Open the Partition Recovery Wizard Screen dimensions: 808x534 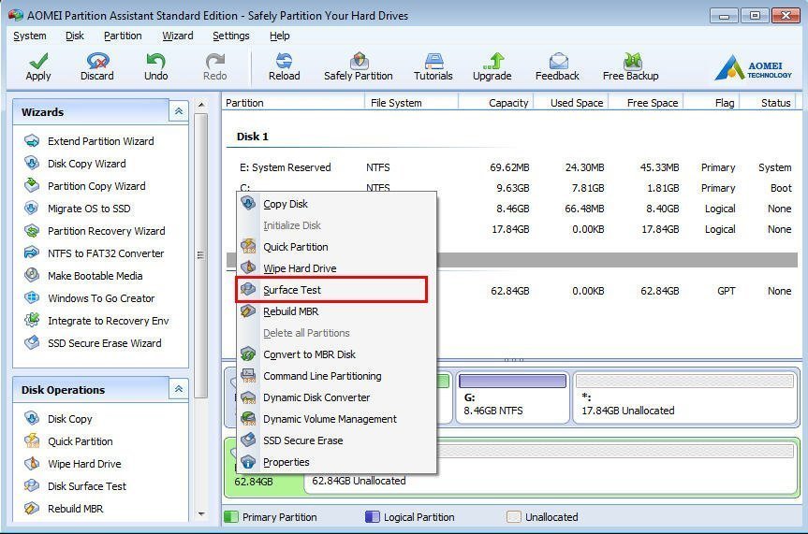pos(106,231)
